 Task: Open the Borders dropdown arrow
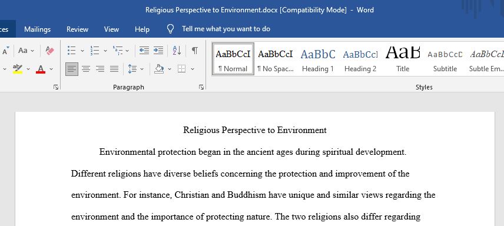click(192, 69)
